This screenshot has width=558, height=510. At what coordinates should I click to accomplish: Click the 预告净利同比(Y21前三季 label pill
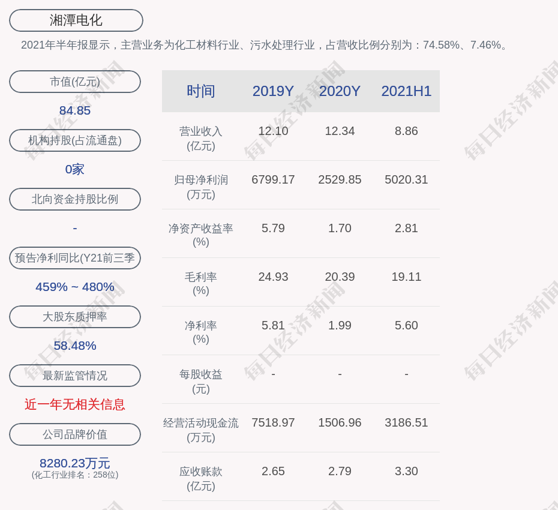click(75, 257)
